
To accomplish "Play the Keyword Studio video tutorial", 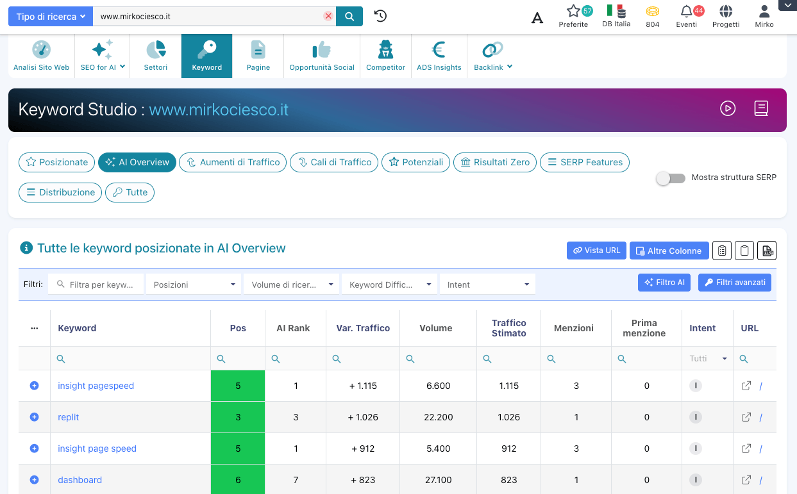I will [x=727, y=108].
